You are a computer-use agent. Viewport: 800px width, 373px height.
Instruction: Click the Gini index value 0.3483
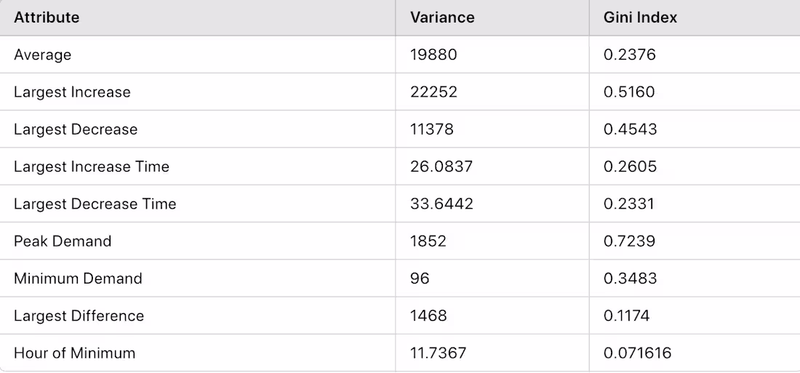click(x=630, y=278)
